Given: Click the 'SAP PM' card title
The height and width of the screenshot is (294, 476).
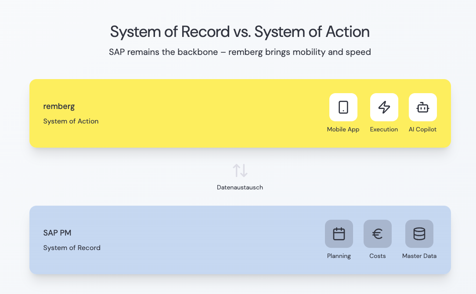Looking at the screenshot, I should [x=57, y=233].
